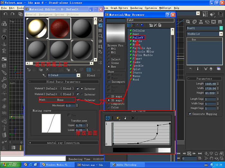Click the Length value spinner arrows

pyautogui.click(x=218, y=84)
